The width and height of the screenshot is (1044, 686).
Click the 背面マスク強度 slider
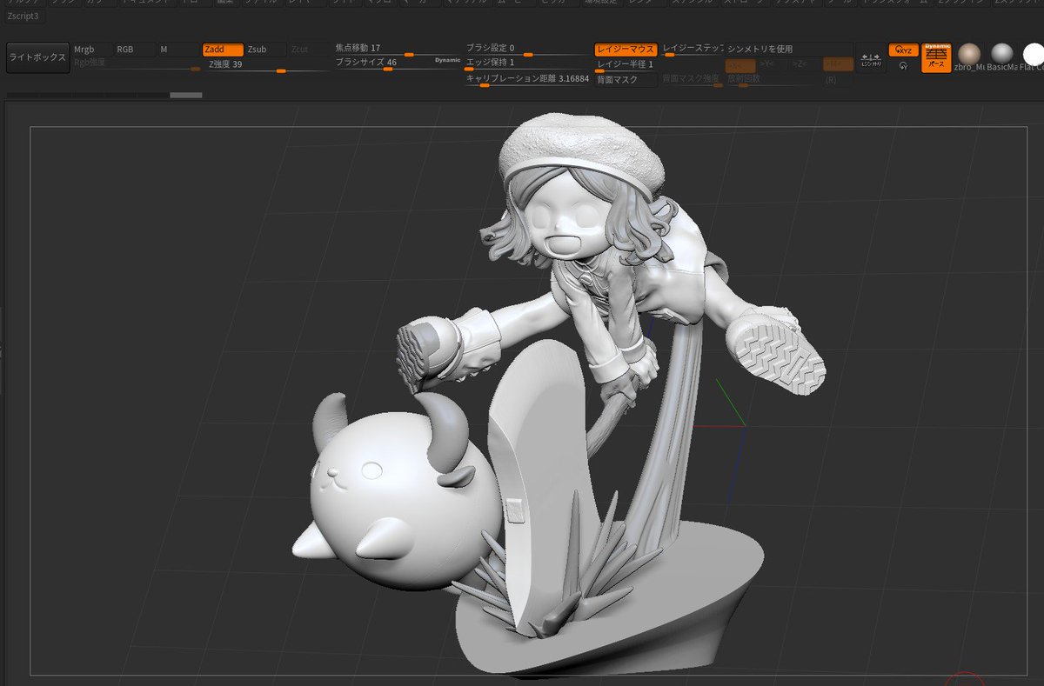(692, 80)
